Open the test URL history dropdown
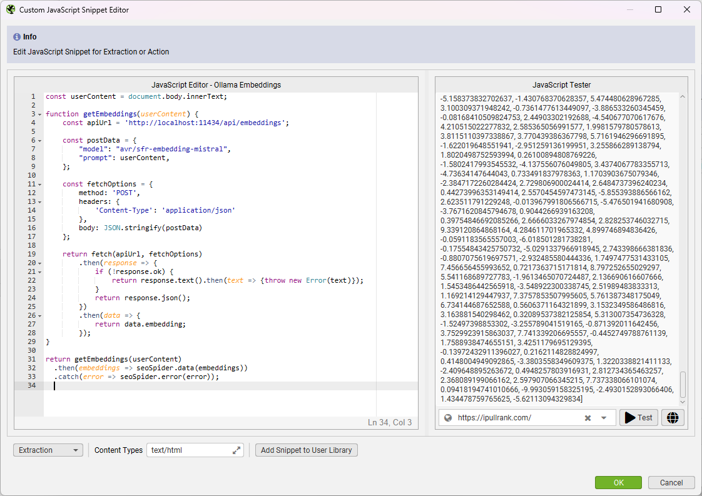 tap(602, 417)
